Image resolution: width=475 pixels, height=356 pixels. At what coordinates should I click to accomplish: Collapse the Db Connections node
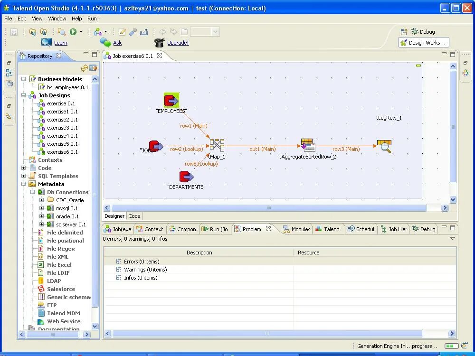click(32, 192)
